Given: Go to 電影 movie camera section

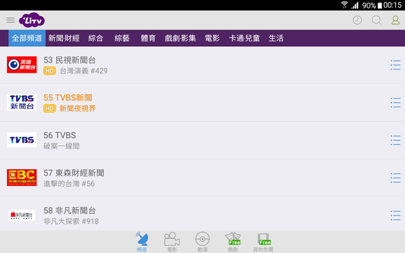Looking at the screenshot, I should click(x=172, y=241).
